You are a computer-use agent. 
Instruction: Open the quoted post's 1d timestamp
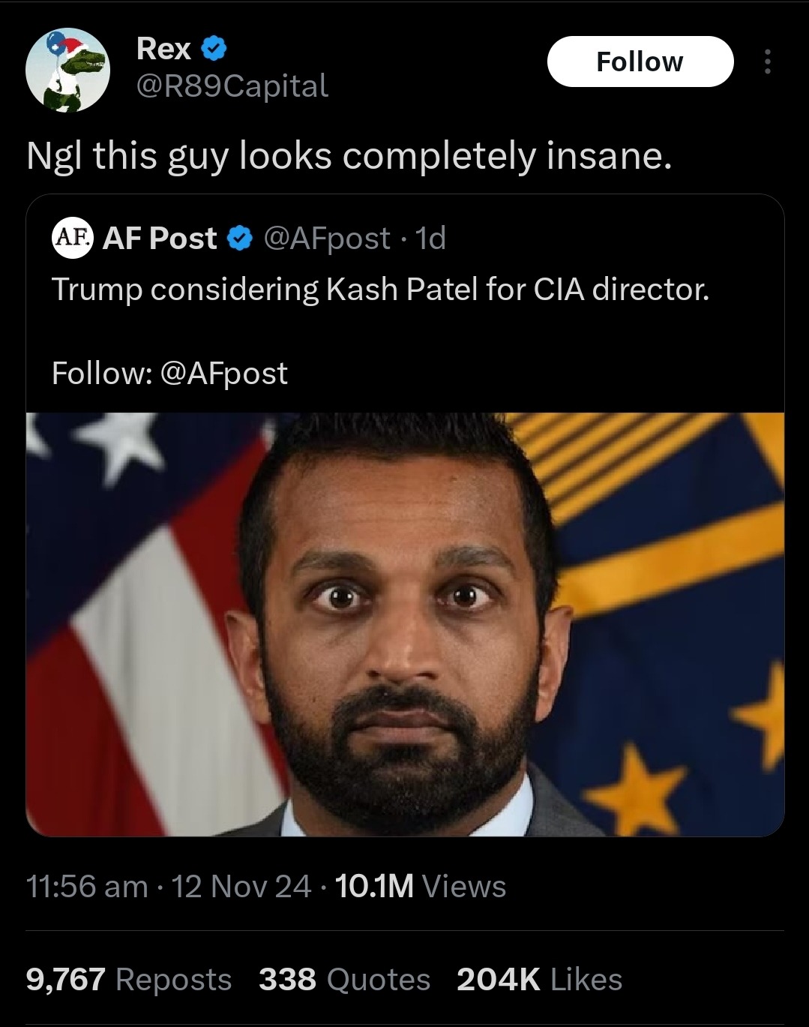[x=431, y=239]
